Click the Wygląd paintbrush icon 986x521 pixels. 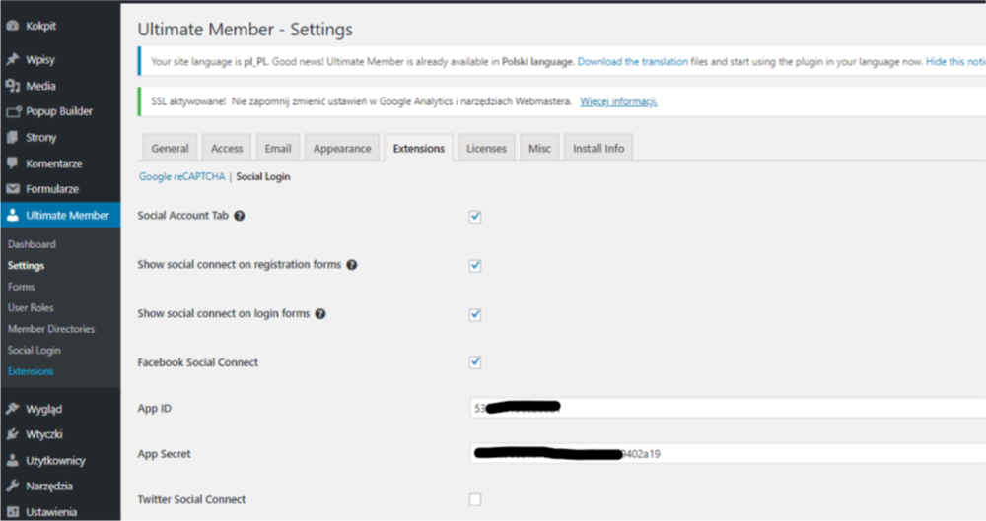[13, 409]
